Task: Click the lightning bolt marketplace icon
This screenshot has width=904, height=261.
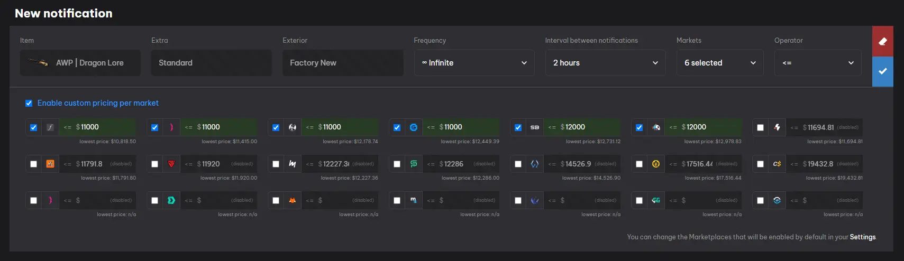Action: pyautogui.click(x=777, y=127)
